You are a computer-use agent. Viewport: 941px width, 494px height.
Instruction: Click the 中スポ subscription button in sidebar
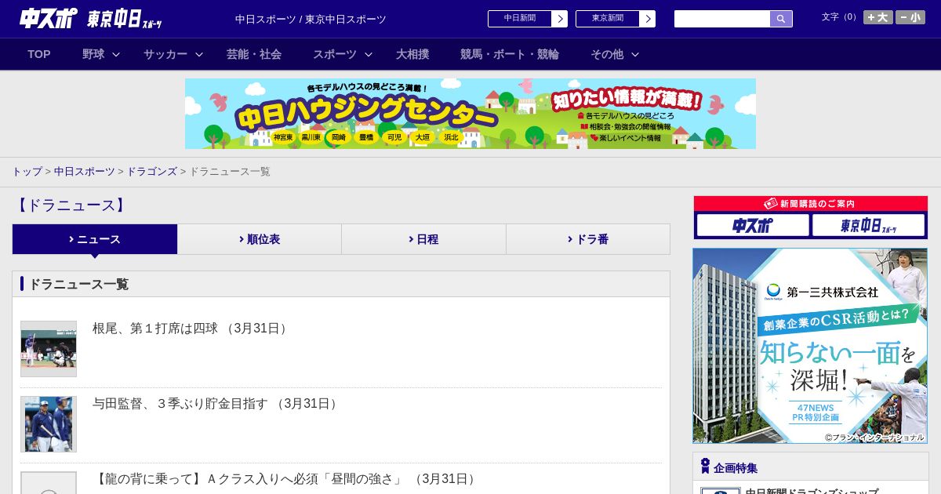pos(753,225)
